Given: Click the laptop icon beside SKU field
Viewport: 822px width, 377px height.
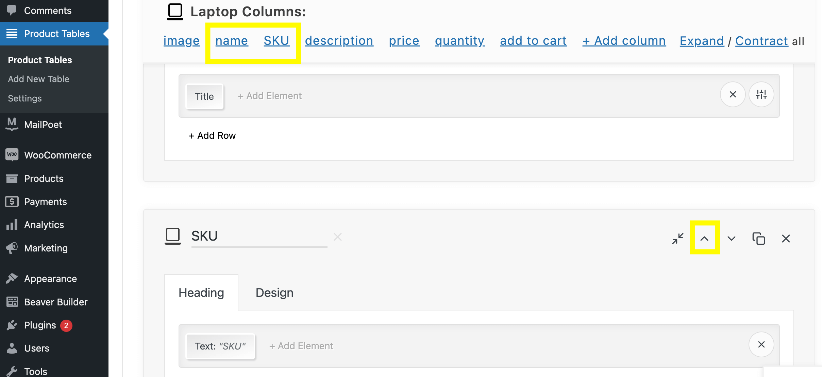Looking at the screenshot, I should tap(173, 236).
